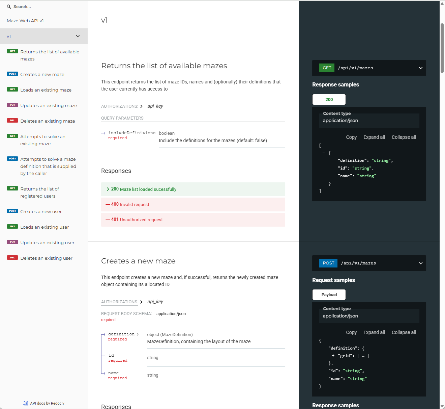Click the vertical page scrollbar thumb

pyautogui.click(x=442, y=48)
